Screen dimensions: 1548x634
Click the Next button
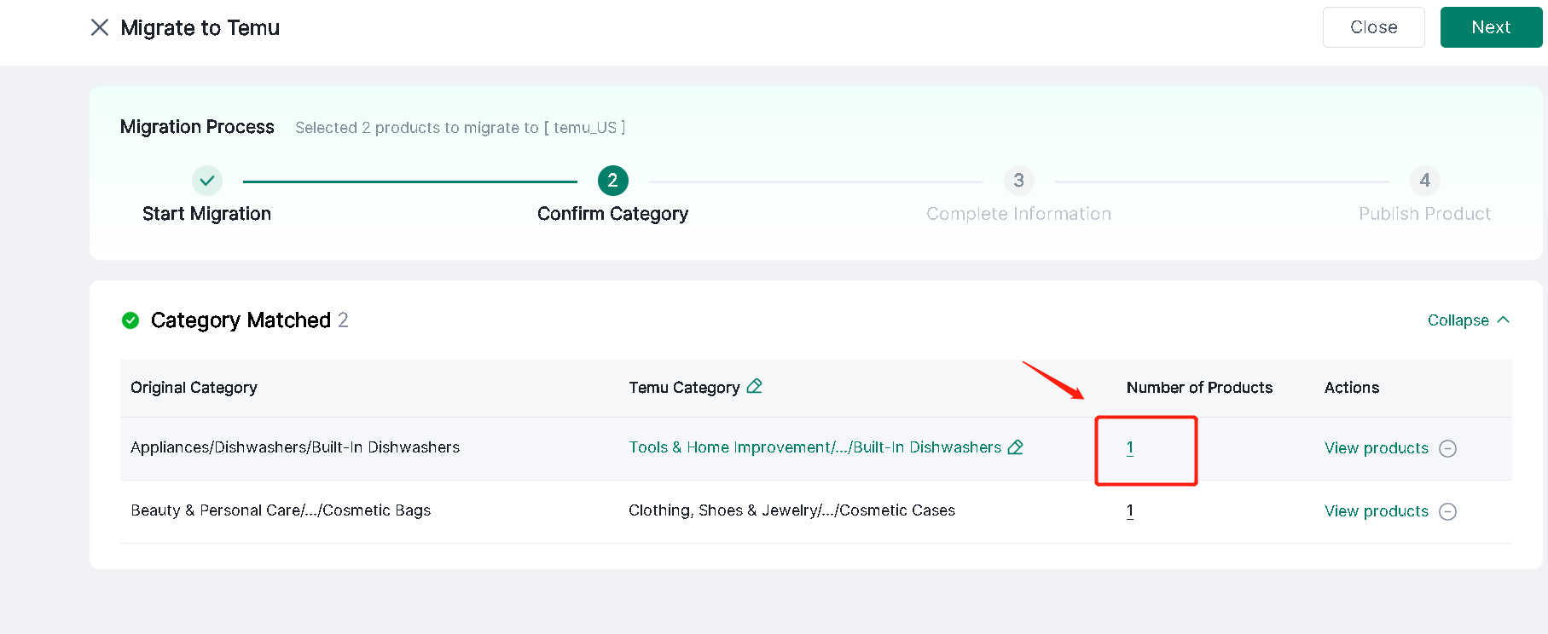(x=1491, y=27)
